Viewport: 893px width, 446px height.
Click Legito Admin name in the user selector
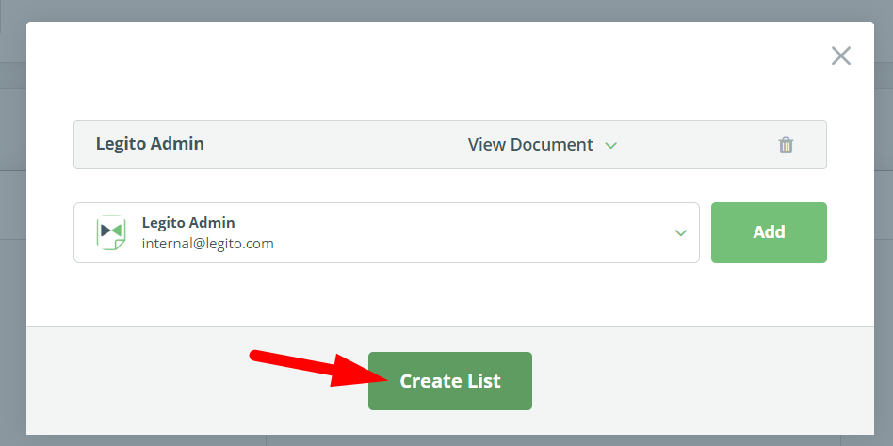tap(188, 222)
